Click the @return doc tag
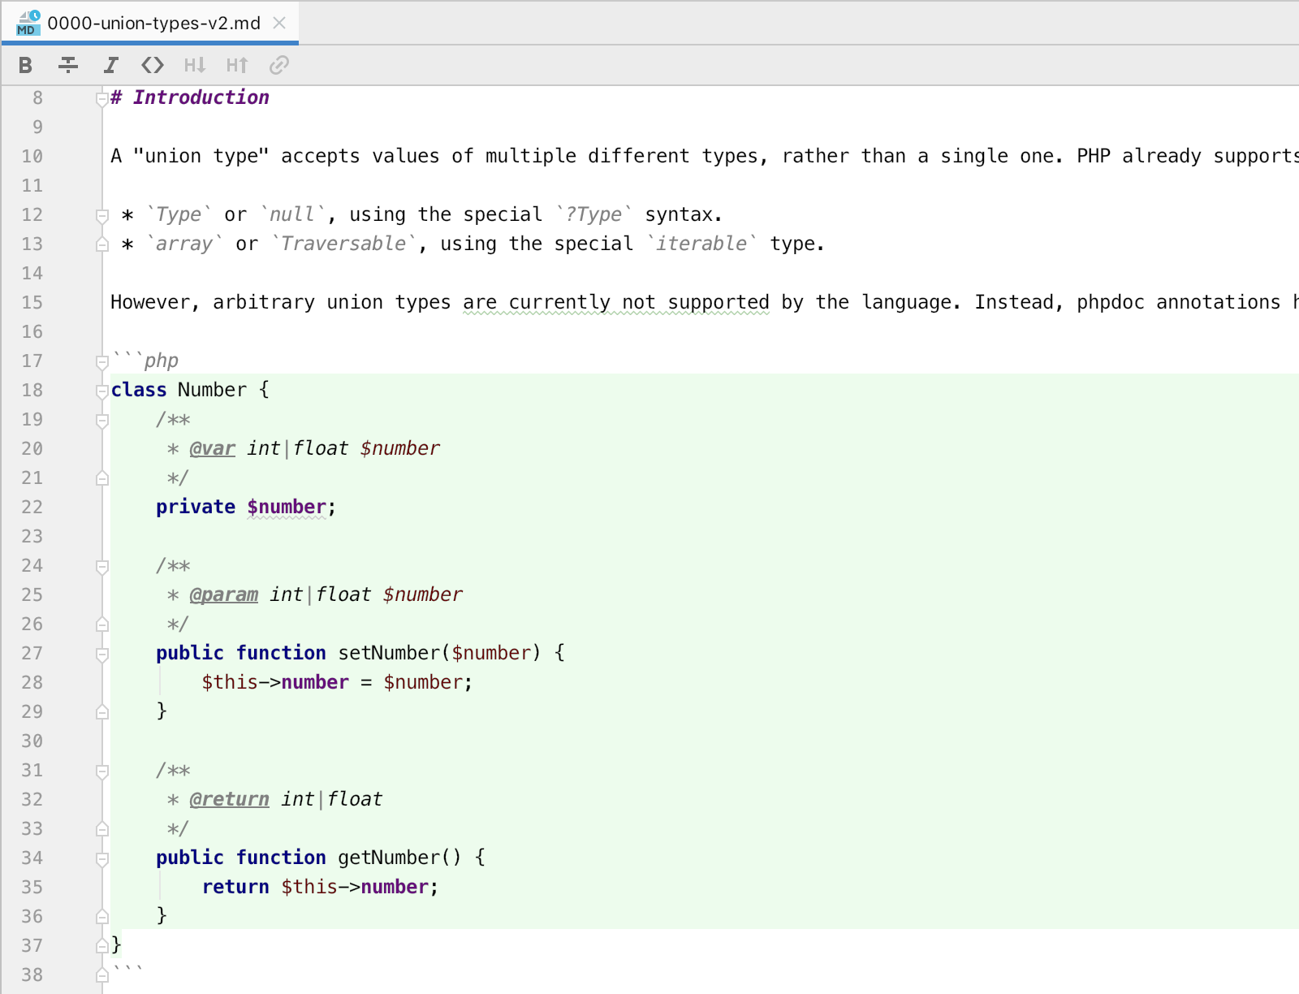Image resolution: width=1299 pixels, height=994 pixels. click(230, 799)
